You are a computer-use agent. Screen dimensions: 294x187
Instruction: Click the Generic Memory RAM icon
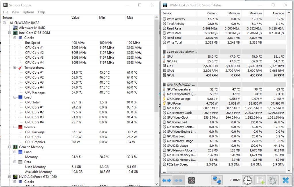click(x=15, y=147)
